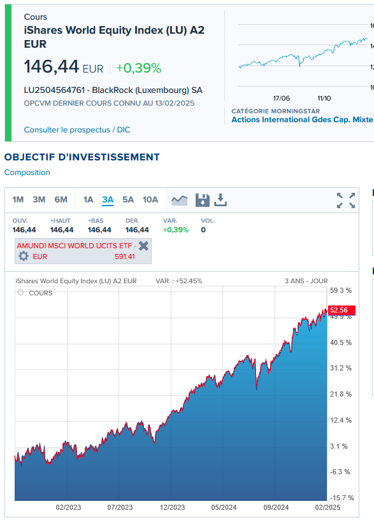Click the 21.8 % axis label
Screen dimensions: 374x527
point(341,394)
